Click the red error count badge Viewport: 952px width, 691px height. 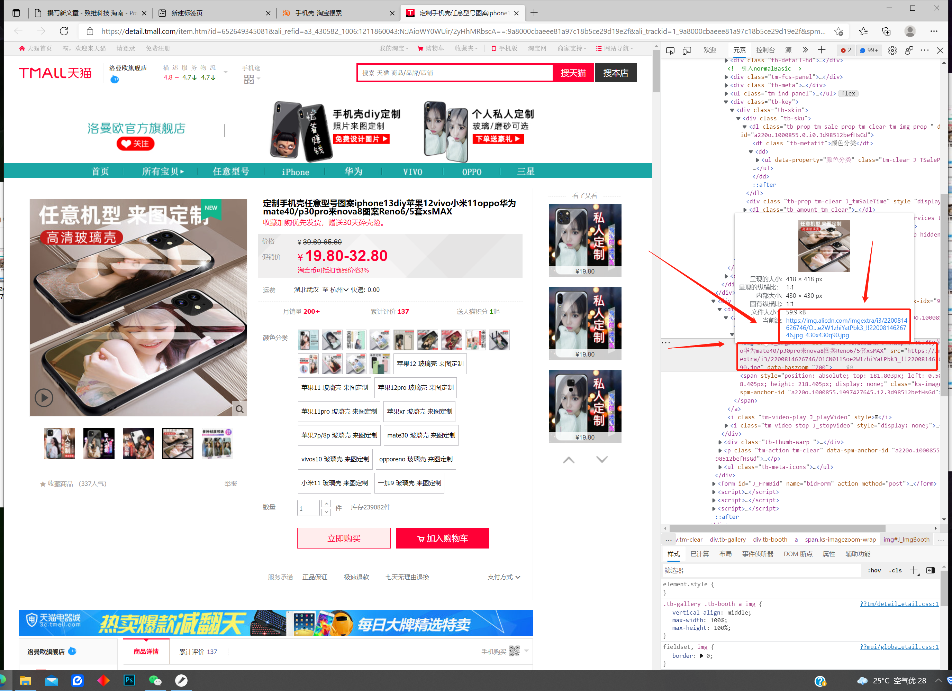coord(846,50)
